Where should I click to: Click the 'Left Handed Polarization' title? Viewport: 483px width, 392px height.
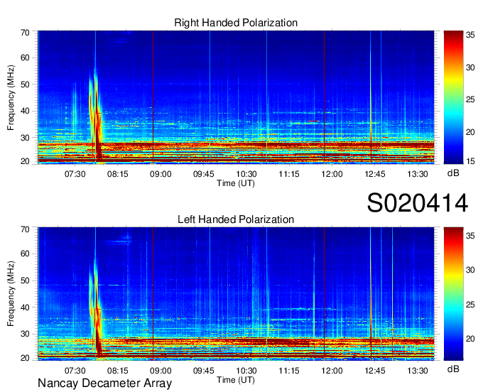click(x=236, y=219)
